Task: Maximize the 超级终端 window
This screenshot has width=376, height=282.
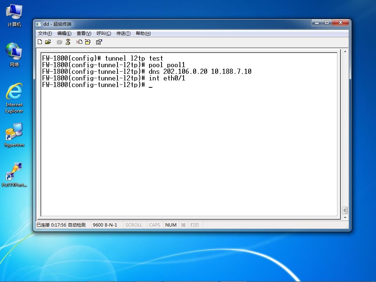Action: [326, 22]
